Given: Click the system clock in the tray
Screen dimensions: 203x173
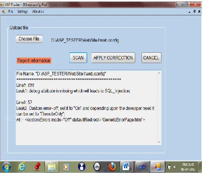Looking at the screenshot, I should 188,167.
